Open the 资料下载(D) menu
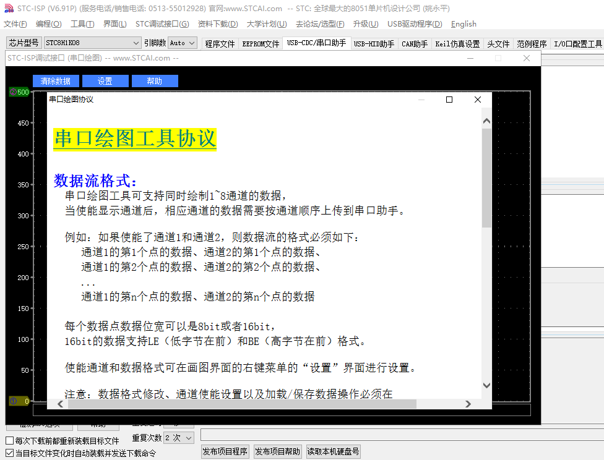Image resolution: width=604 pixels, height=460 pixels. coord(218,24)
